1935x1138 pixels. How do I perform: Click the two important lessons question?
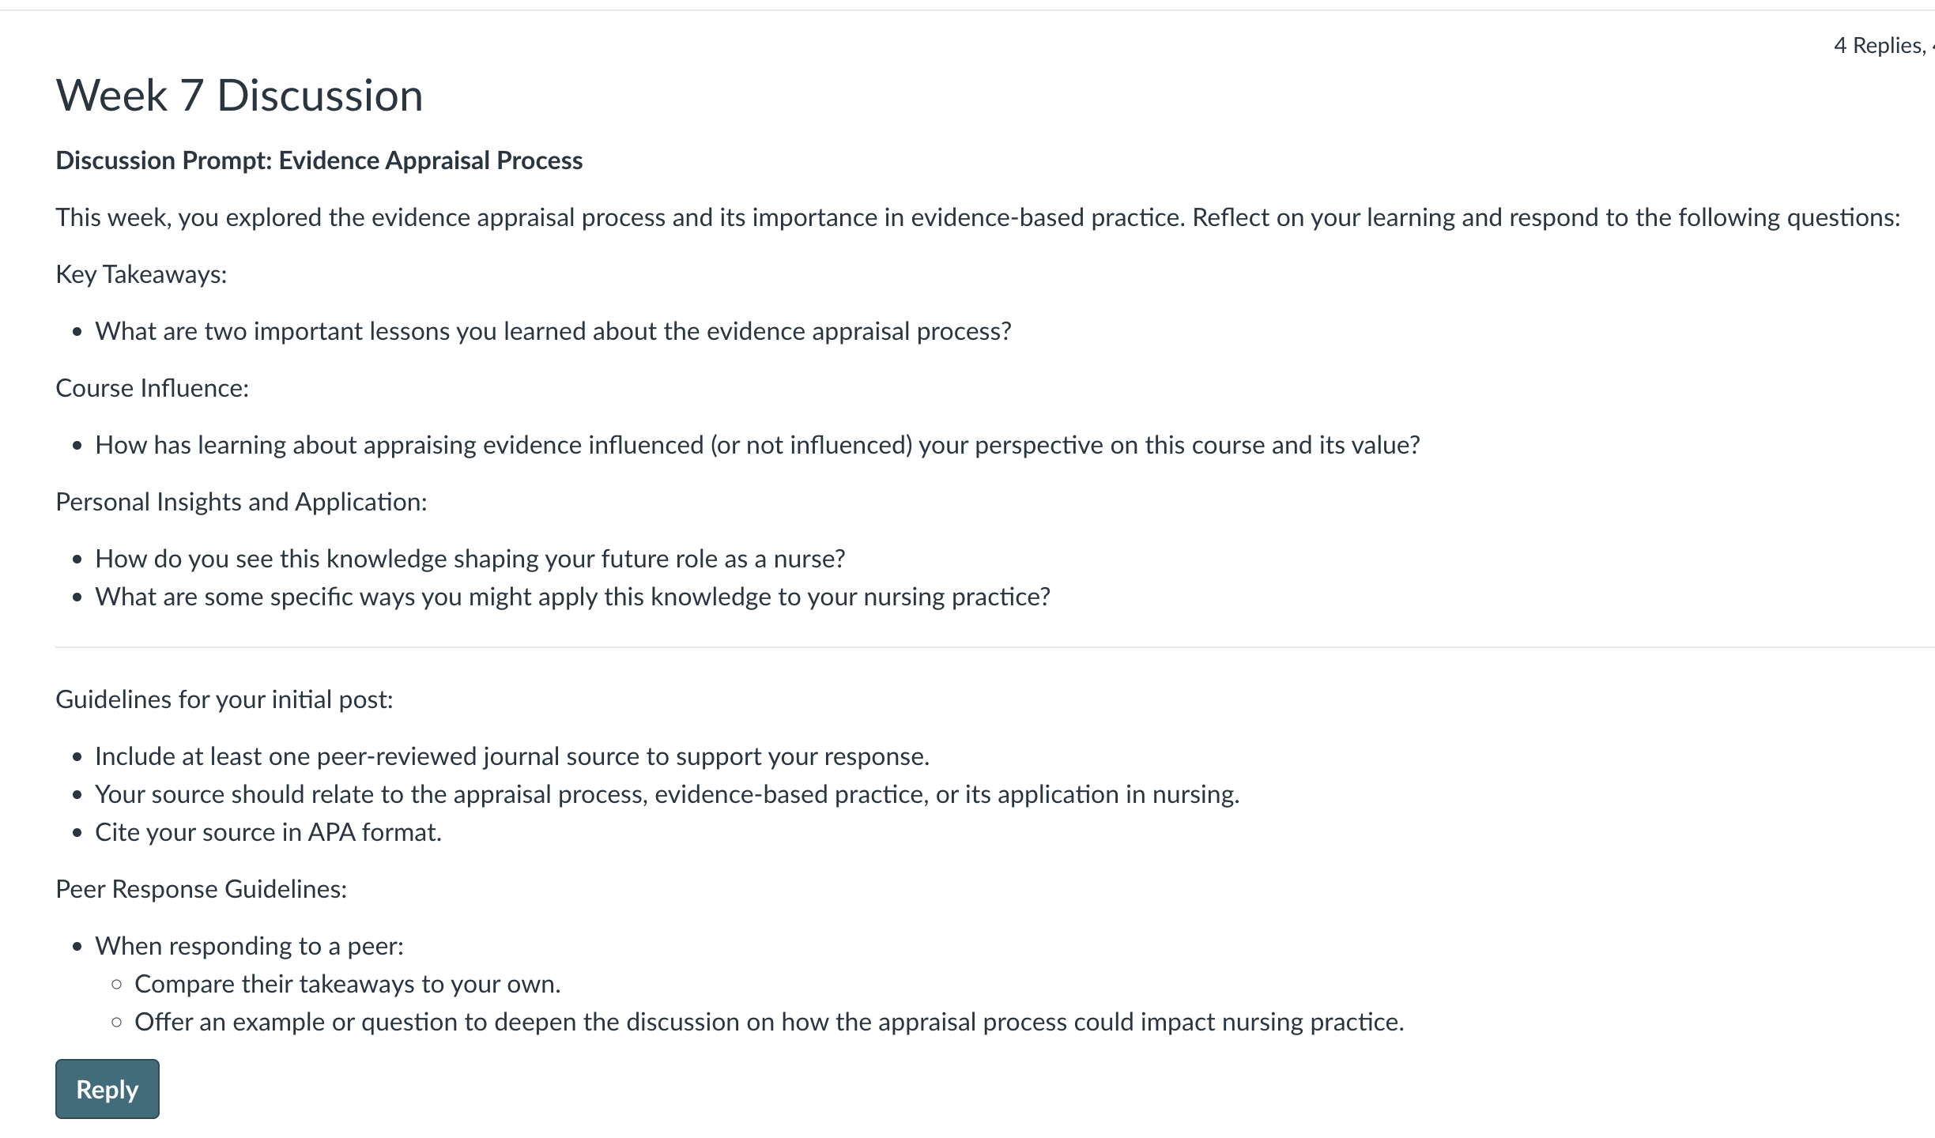[x=553, y=331]
